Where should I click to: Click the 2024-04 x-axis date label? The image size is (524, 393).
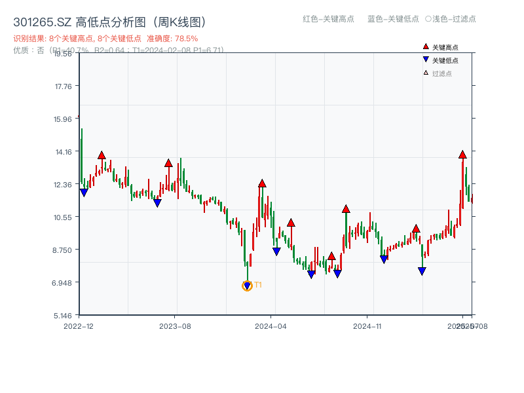(x=271, y=326)
